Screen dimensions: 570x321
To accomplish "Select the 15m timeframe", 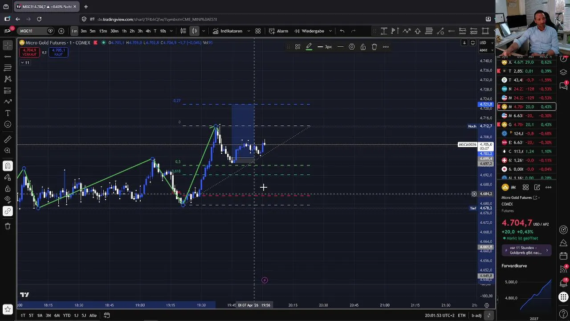I will pyautogui.click(x=103, y=31).
